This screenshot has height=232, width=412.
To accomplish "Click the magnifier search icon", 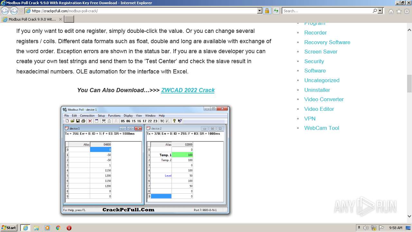I will coord(375,11).
